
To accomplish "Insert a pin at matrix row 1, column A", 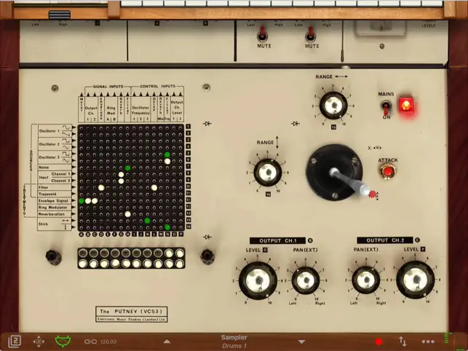I will tap(82, 128).
